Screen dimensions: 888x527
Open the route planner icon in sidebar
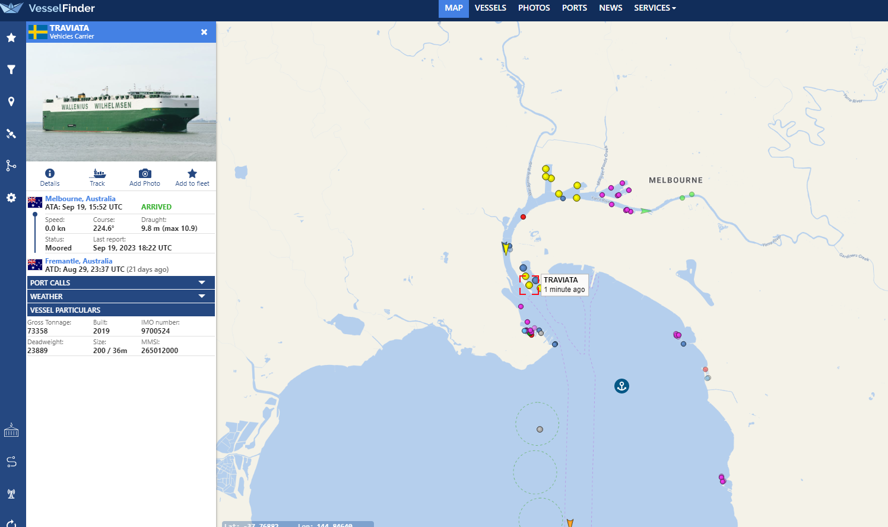click(x=11, y=462)
